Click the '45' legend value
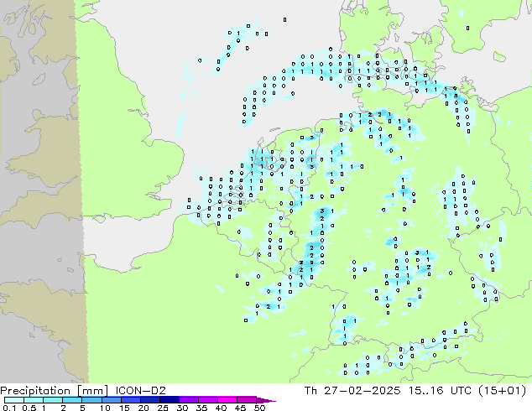 [241, 408]
